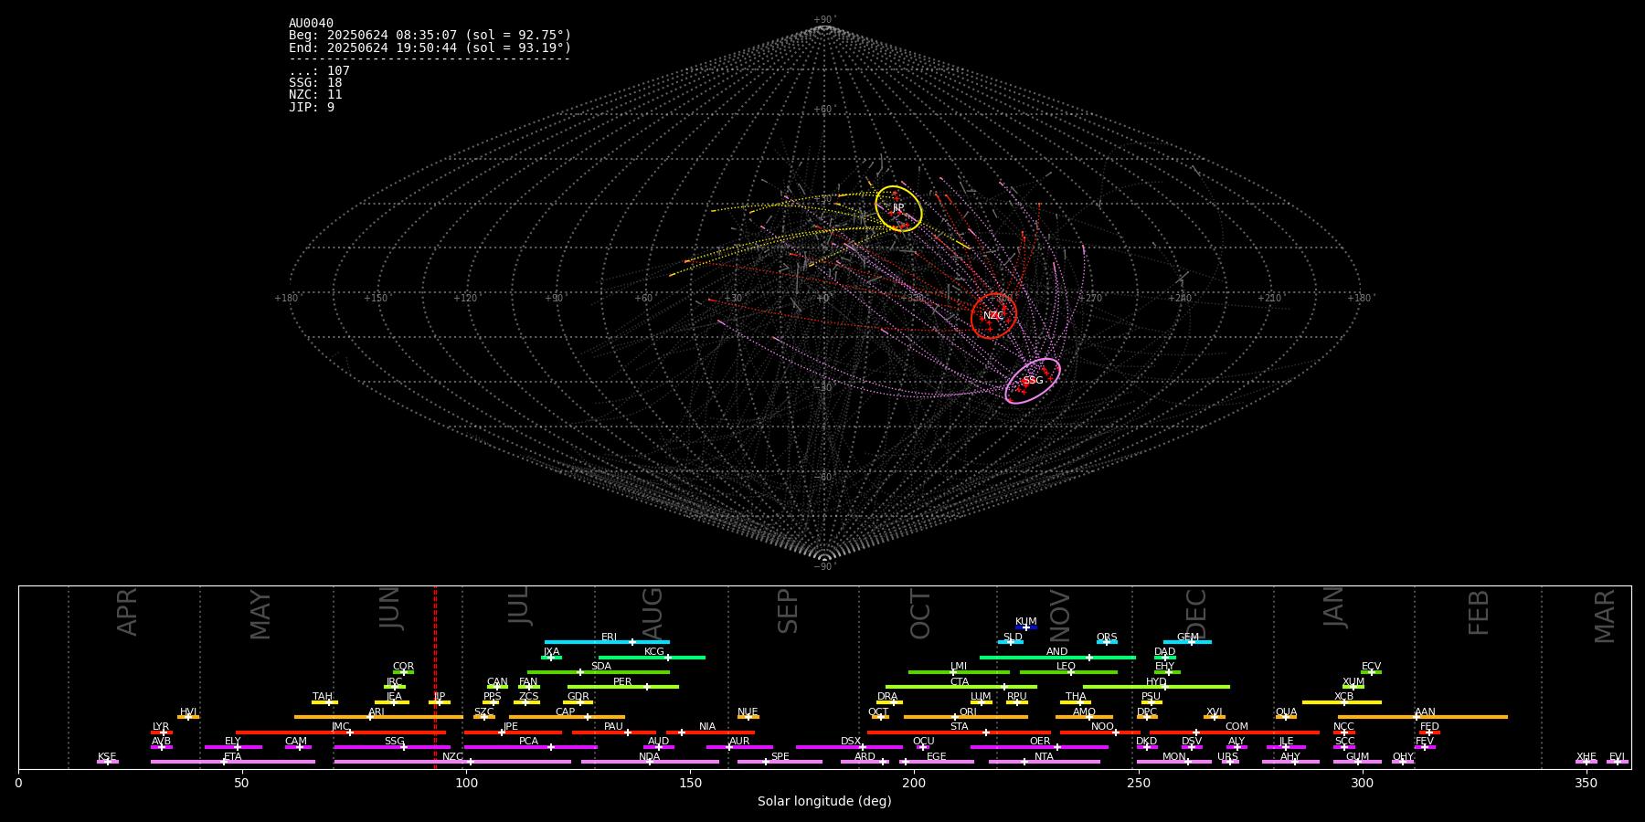Click the 'JIP: 9' count text
1645x822 pixels.
click(312, 108)
